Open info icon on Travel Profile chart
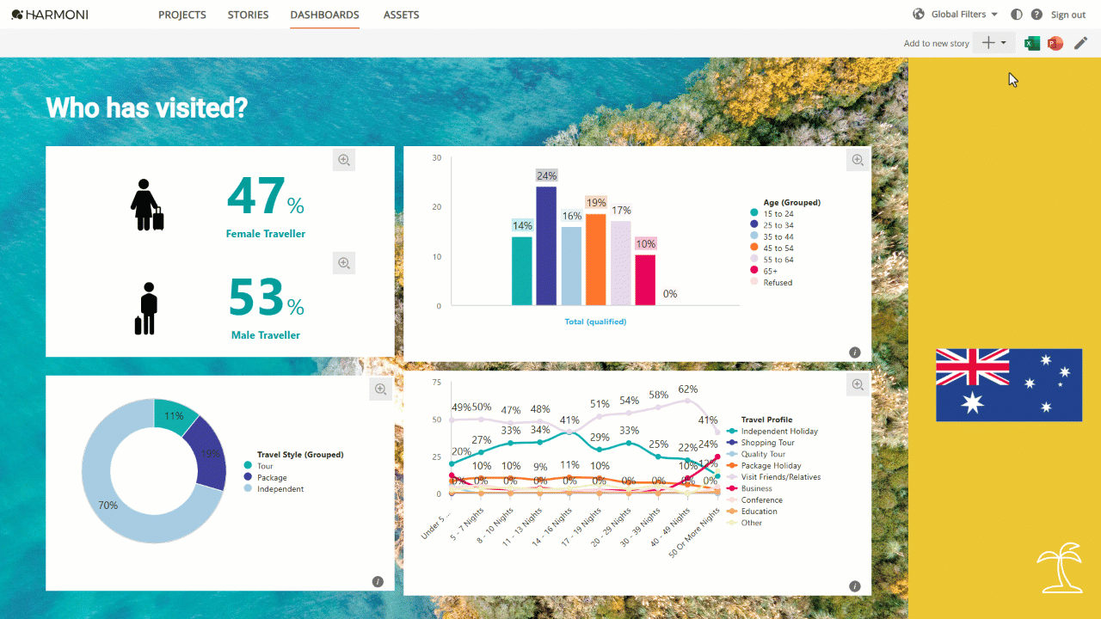The width and height of the screenshot is (1101, 619). click(x=855, y=586)
